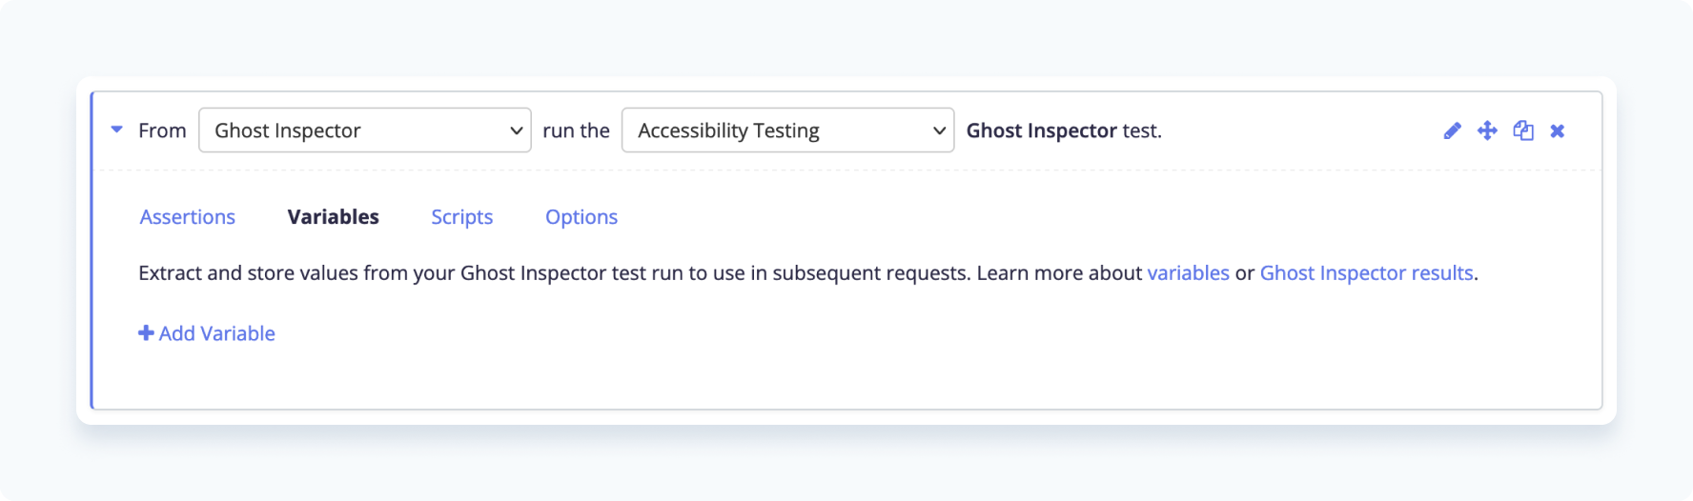This screenshot has height=501, width=1693.
Task: Click the "From" label in the step header
Action: (162, 130)
